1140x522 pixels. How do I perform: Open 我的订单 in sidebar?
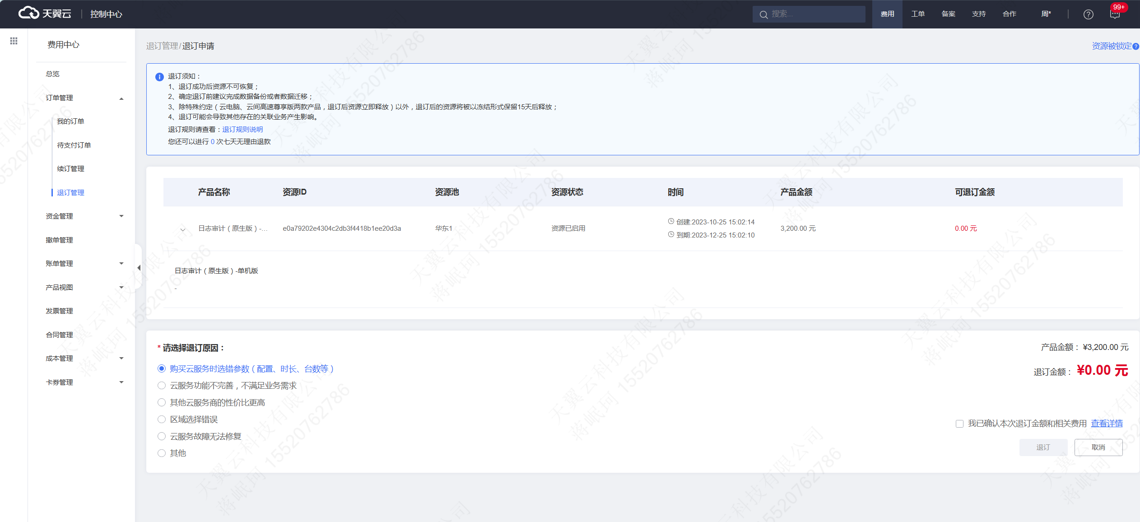pos(70,121)
